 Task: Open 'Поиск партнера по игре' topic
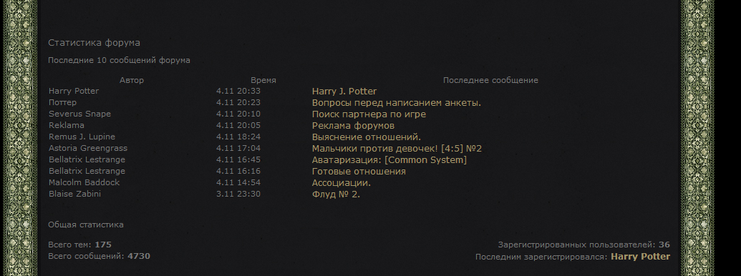click(x=369, y=114)
